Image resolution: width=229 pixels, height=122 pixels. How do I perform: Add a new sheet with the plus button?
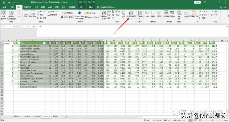point(66,117)
